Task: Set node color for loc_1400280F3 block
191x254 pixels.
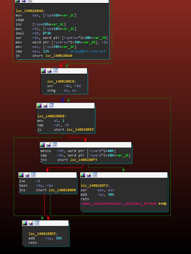Action: click(83, 175)
